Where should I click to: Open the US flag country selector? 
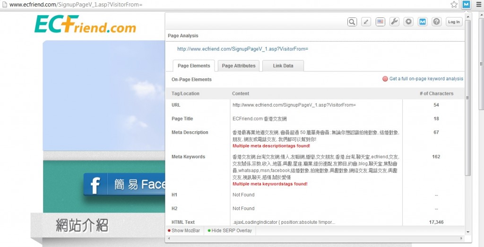380,22
